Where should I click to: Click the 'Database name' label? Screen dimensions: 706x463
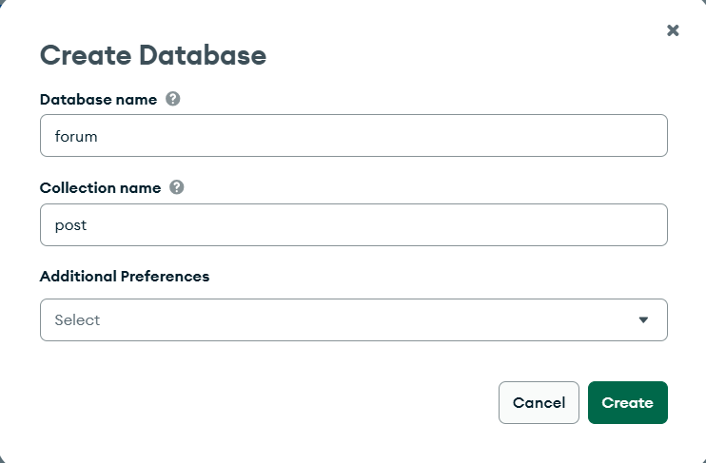98,99
